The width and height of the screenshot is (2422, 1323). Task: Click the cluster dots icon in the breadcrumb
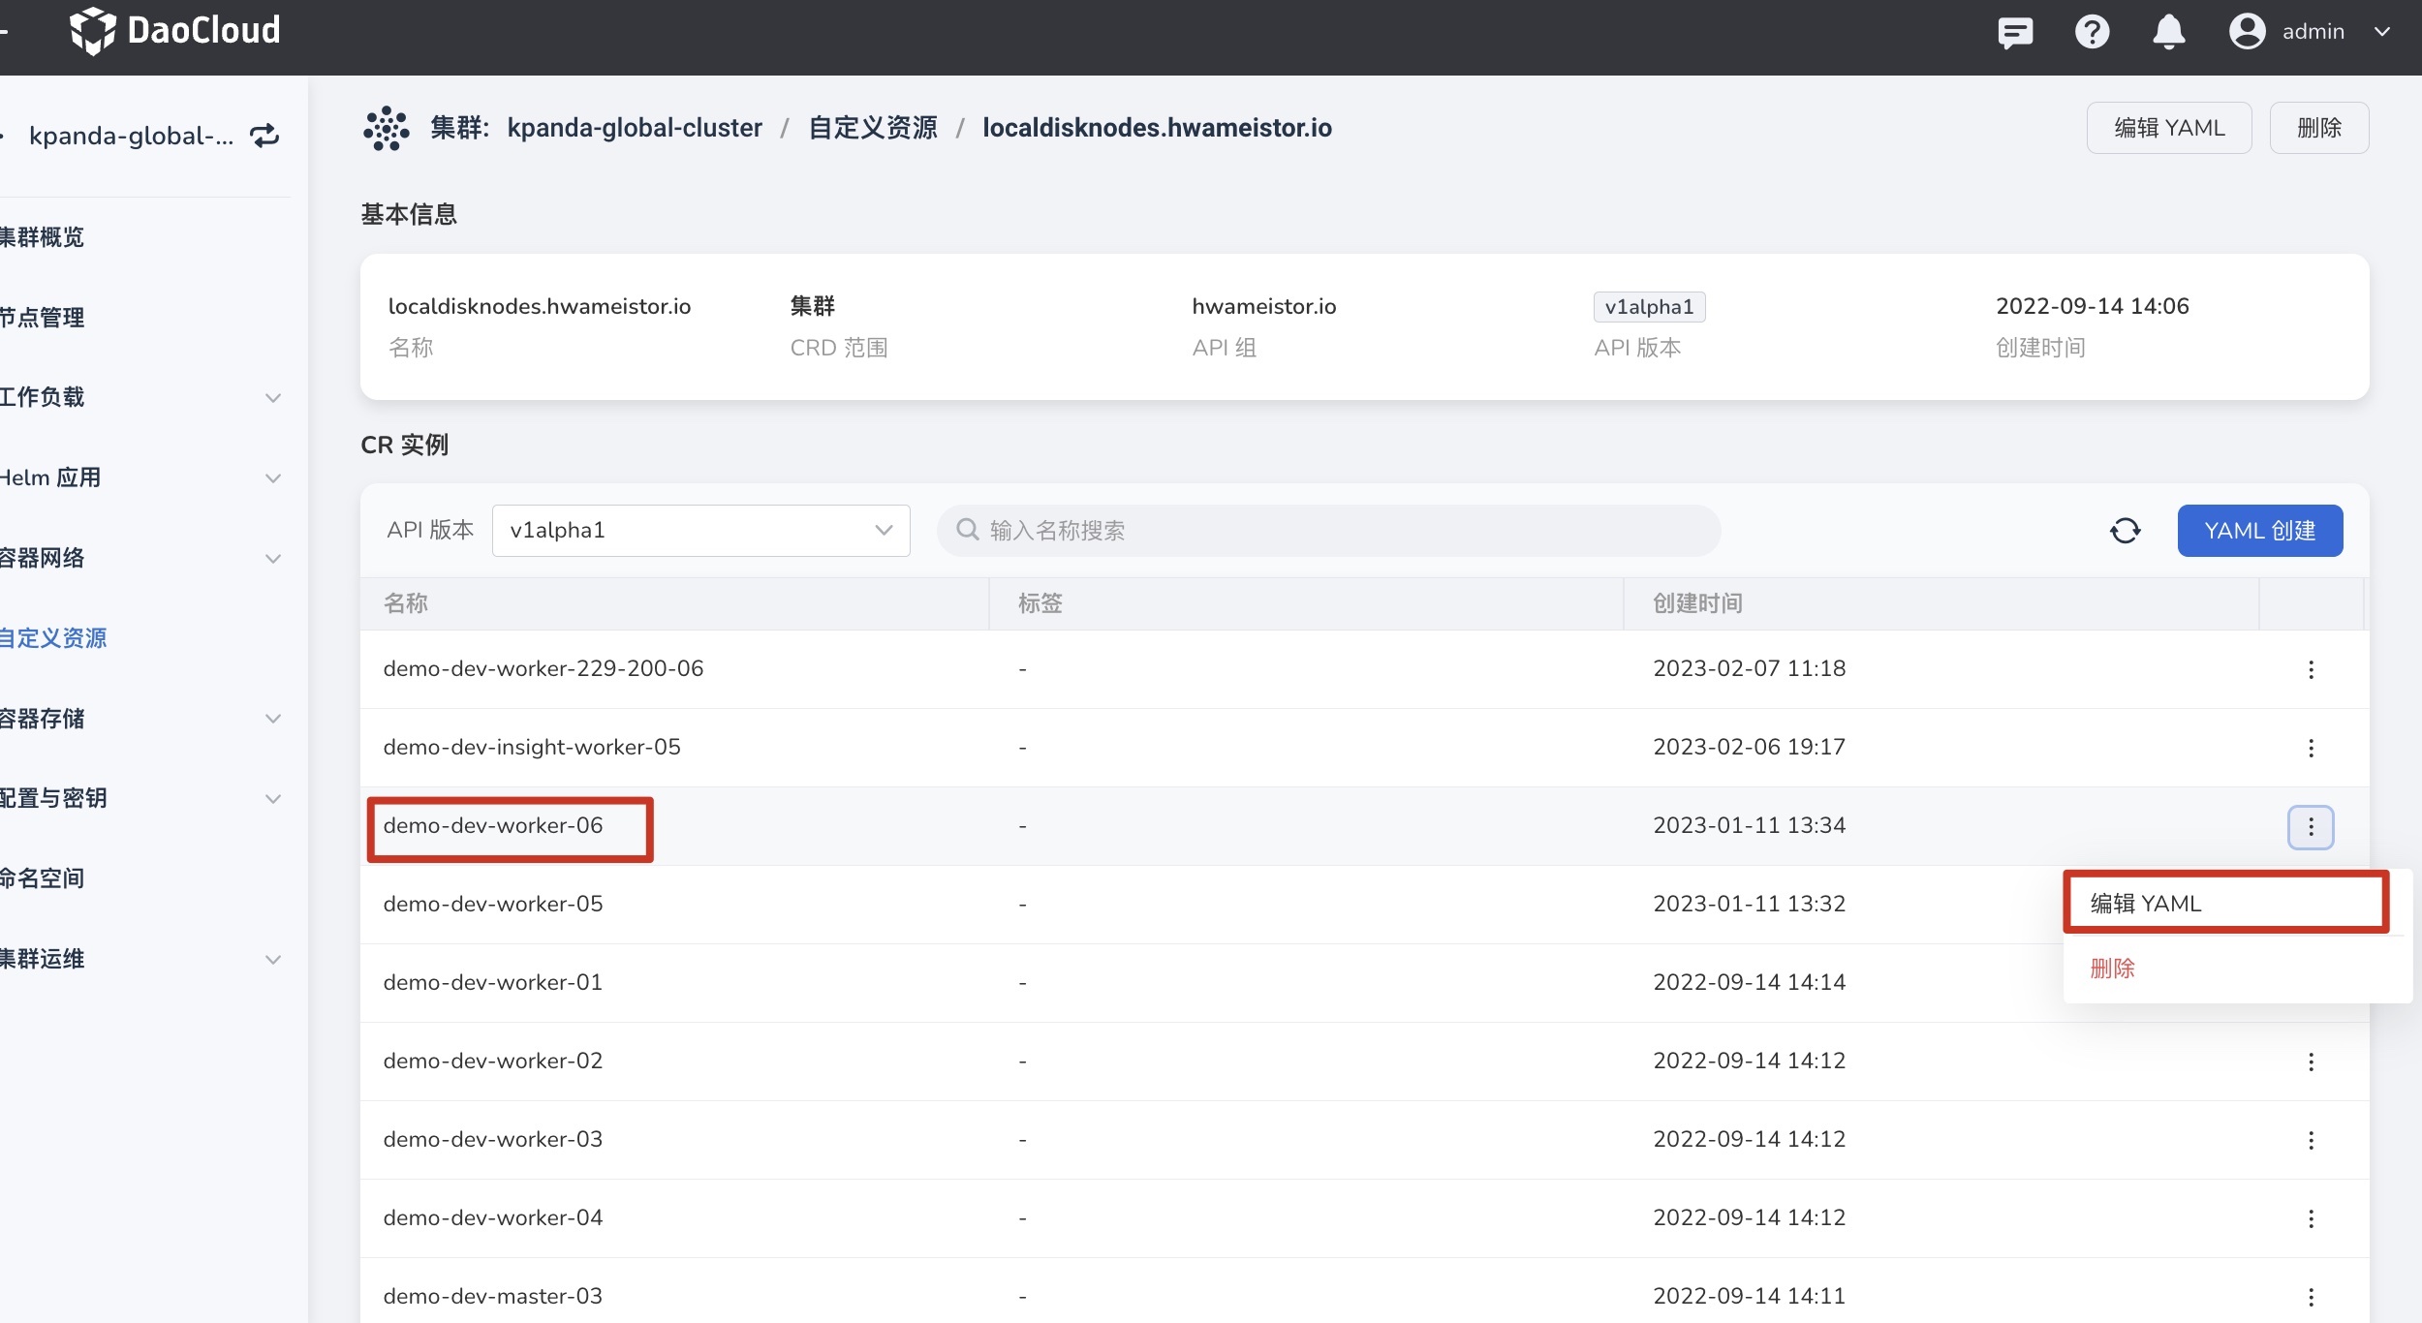(x=386, y=128)
